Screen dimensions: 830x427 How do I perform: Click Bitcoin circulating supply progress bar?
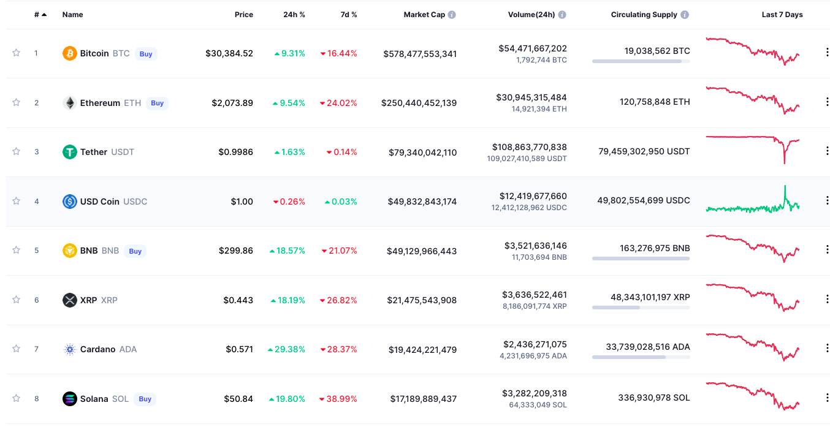click(641, 61)
